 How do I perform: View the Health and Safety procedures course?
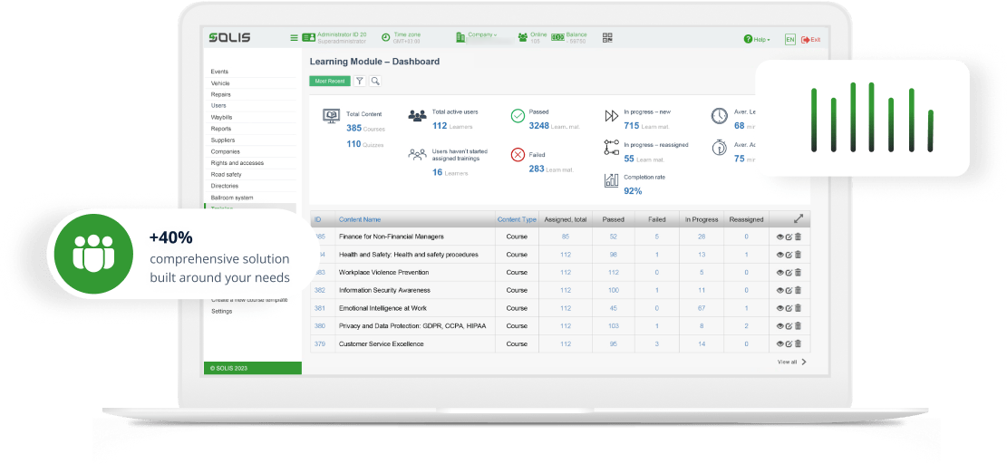tap(780, 255)
